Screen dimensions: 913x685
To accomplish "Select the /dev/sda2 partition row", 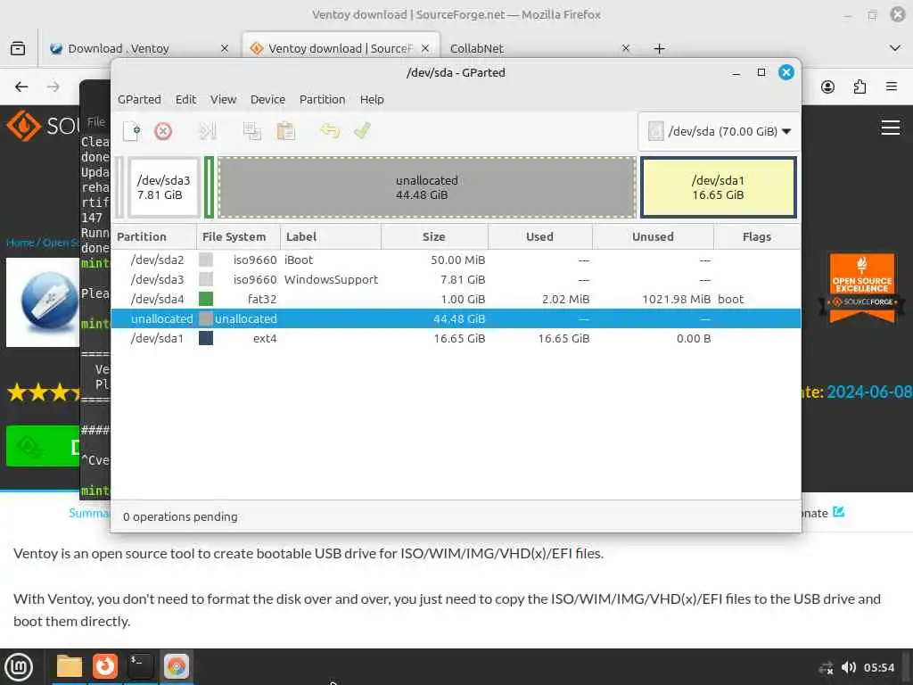I will [x=456, y=260].
